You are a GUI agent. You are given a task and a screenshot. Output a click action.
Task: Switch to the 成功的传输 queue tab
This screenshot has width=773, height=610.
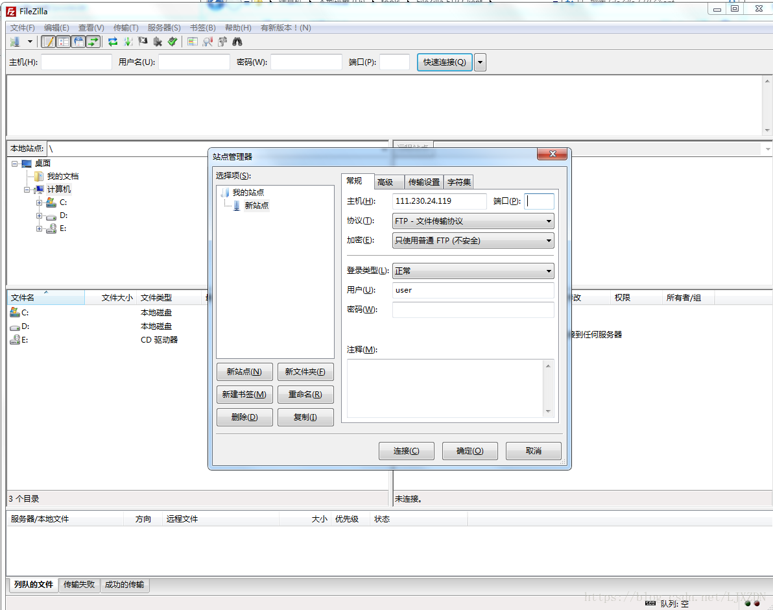pos(125,584)
